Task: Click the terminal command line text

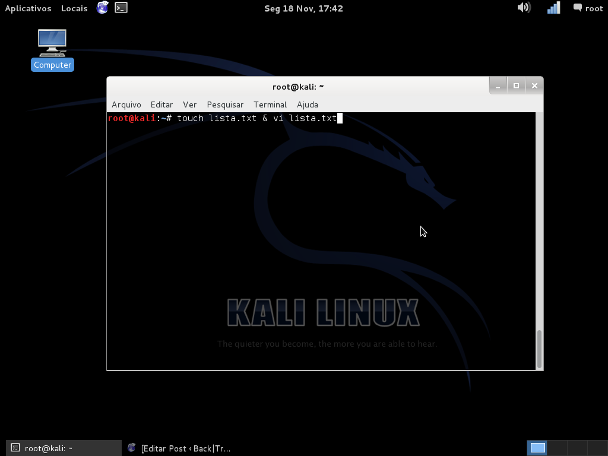Action: coord(256,118)
